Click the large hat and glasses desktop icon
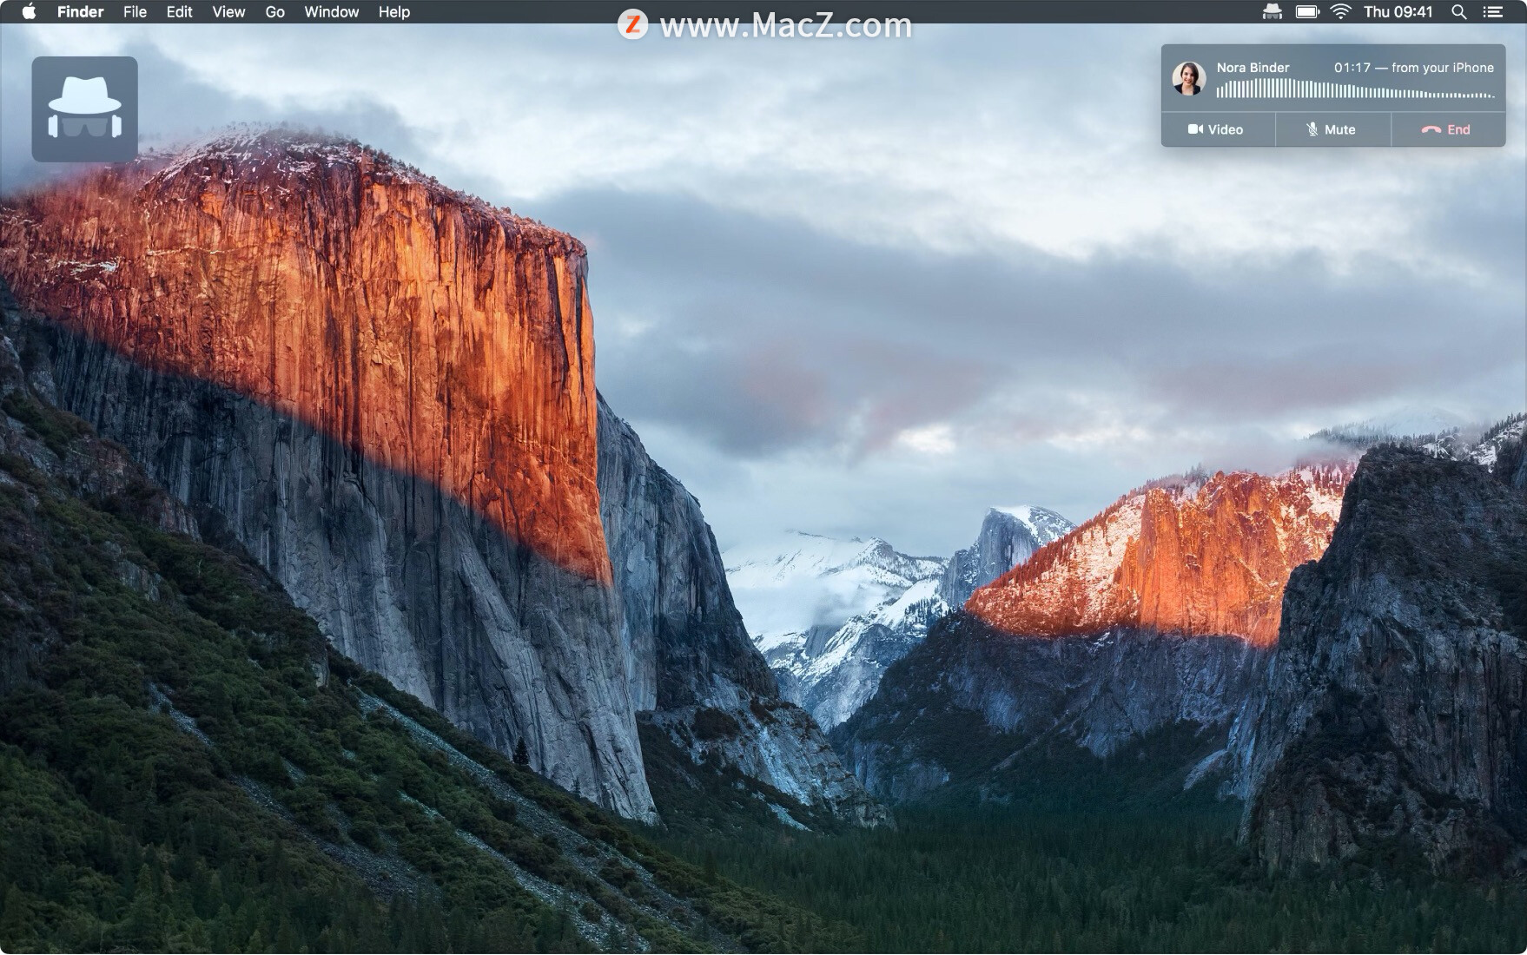Image resolution: width=1527 pixels, height=955 pixels. coord(84,109)
